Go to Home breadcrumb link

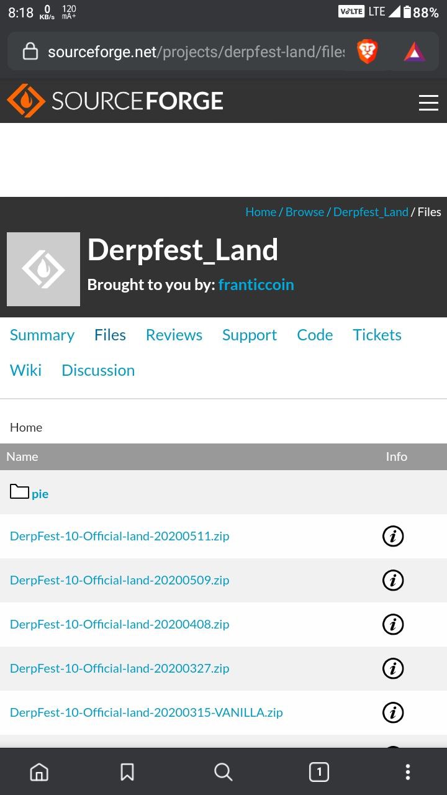coord(261,212)
